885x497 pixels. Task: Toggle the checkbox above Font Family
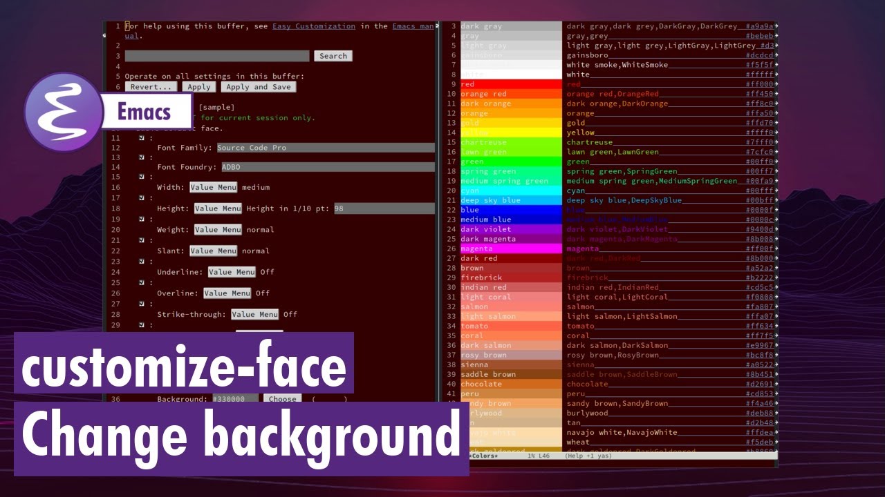(x=142, y=137)
